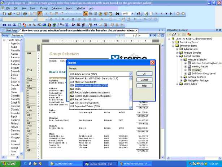
Task: Click Repository Explorer log off server icon
Action: click(189, 34)
